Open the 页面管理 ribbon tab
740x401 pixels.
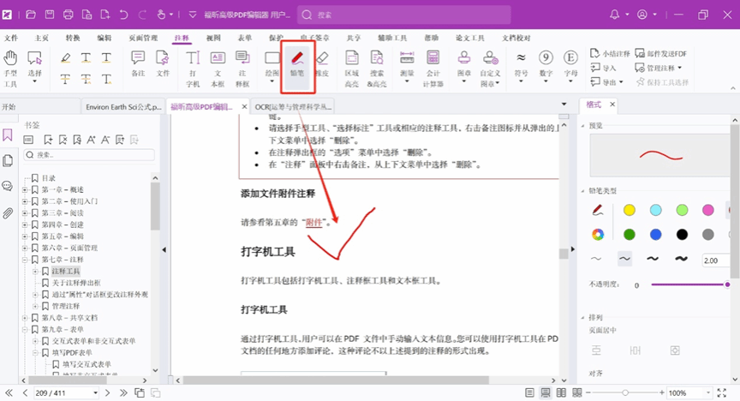pos(143,38)
